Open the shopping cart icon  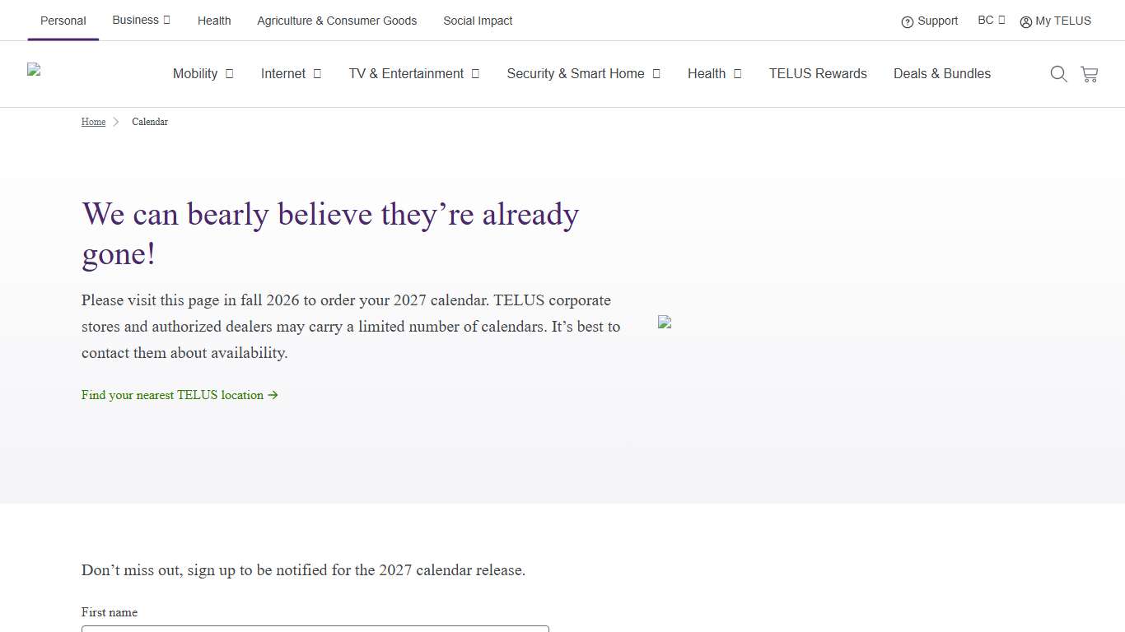click(x=1089, y=74)
